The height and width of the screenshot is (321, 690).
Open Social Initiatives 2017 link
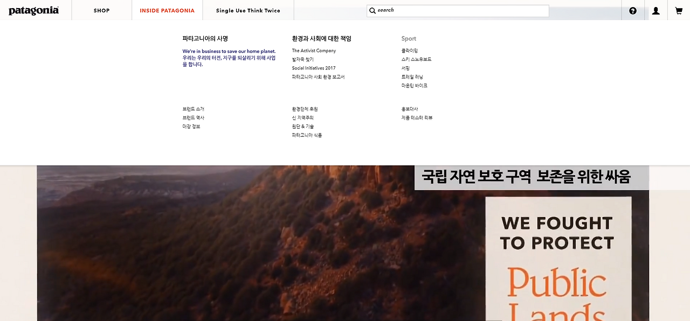coord(314,68)
